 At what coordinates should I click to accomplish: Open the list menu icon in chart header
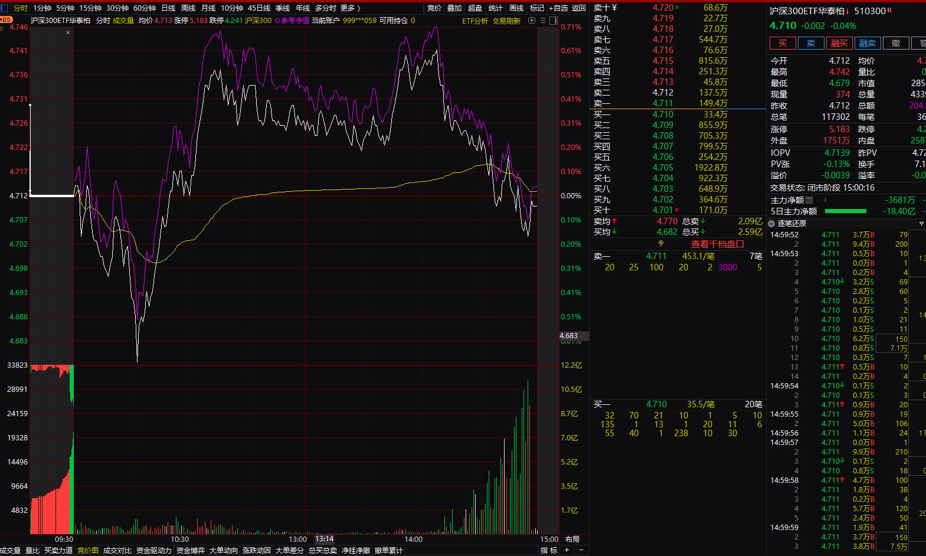[543, 21]
